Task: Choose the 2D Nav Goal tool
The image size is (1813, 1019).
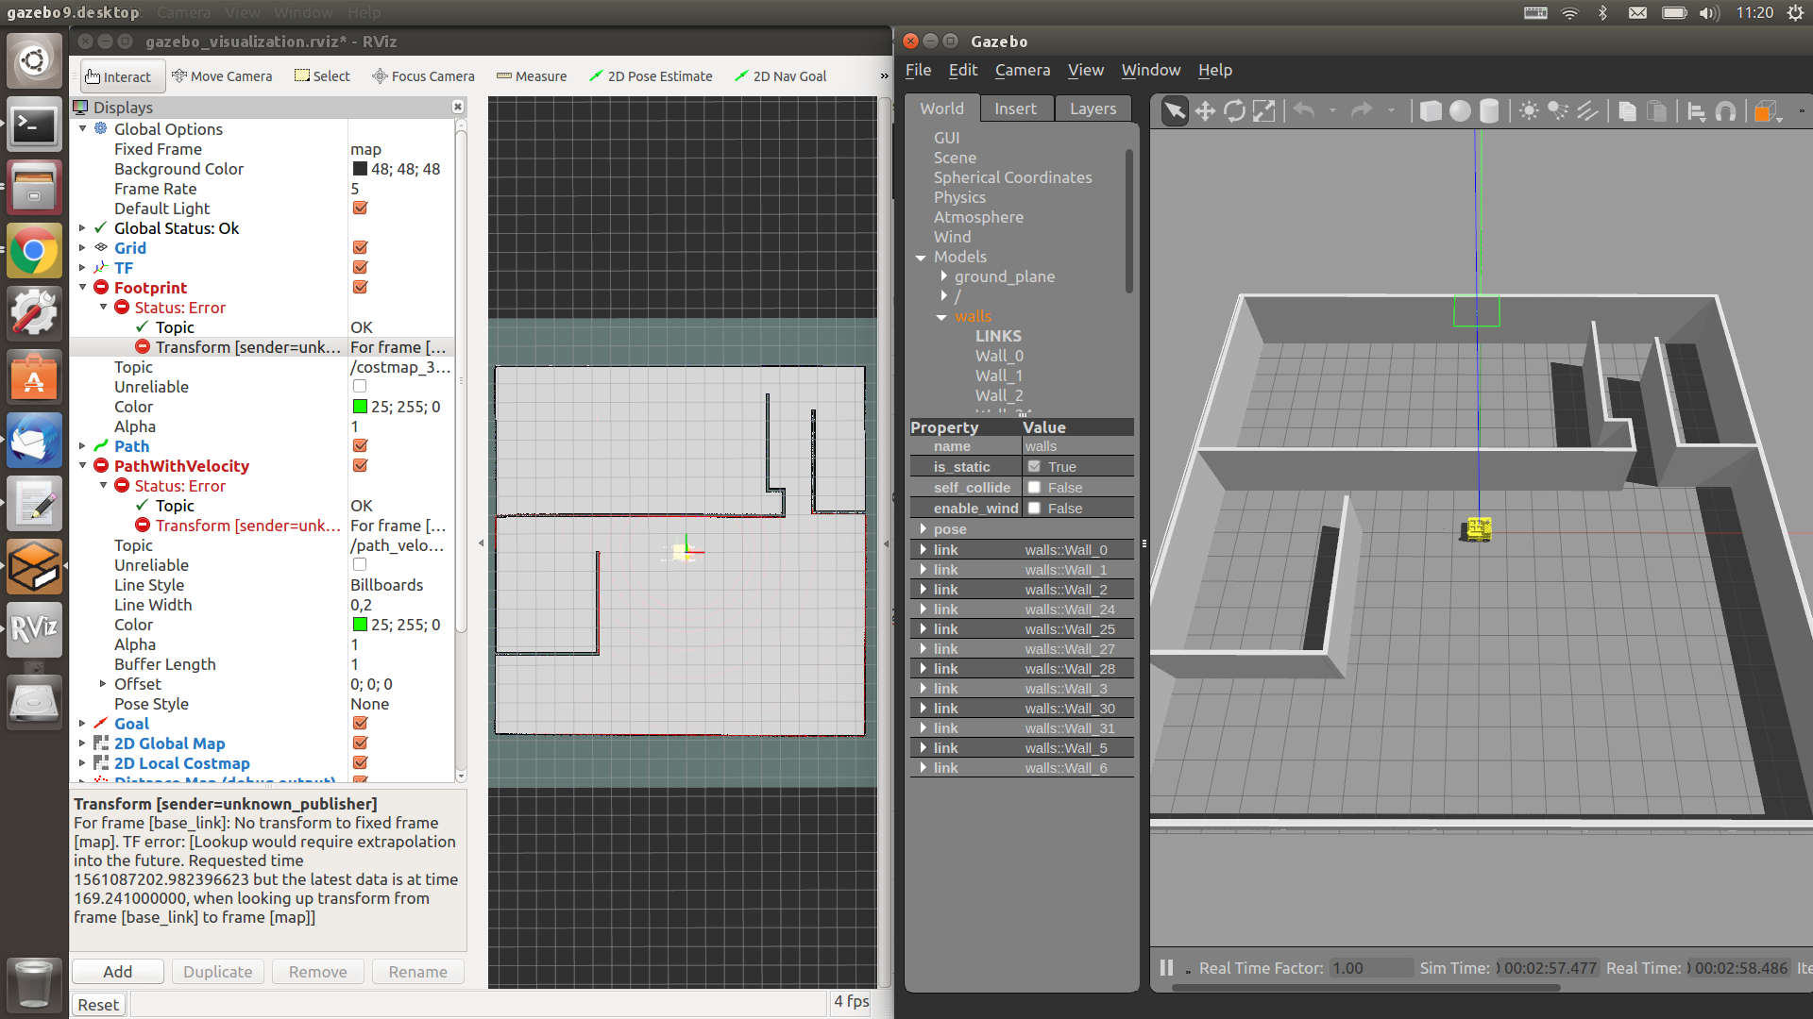Action: pos(781,76)
